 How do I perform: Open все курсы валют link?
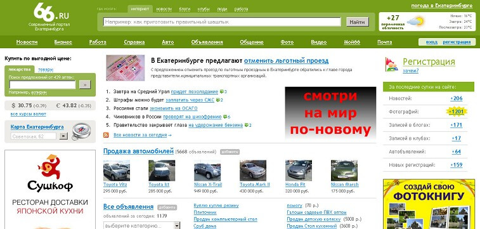(x=28, y=114)
